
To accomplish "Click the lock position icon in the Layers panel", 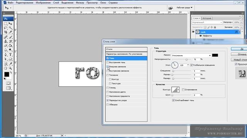I will 211,27.
